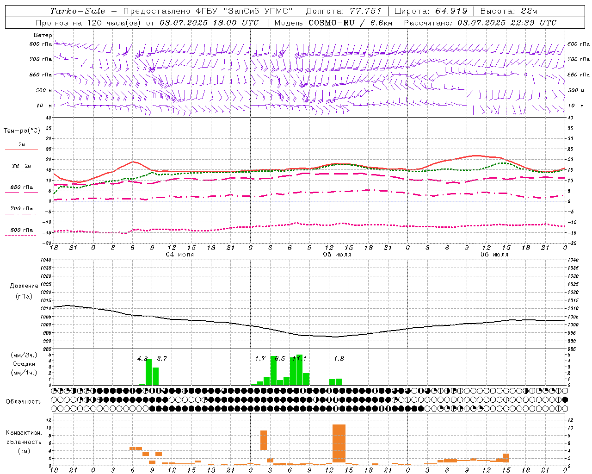Click the black pressure curve

(x=309, y=335)
